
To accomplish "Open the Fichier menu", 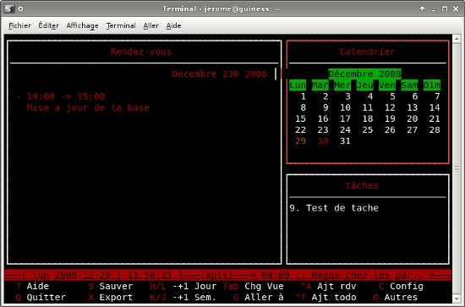I will [20, 26].
